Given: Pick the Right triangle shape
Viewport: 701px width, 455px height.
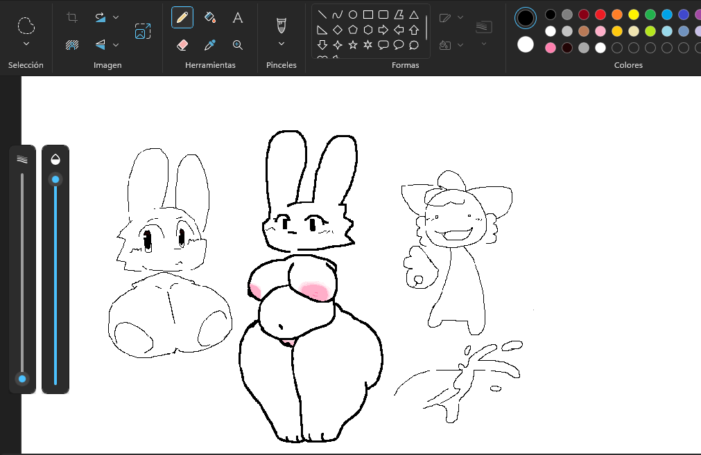Looking at the screenshot, I should click(322, 30).
